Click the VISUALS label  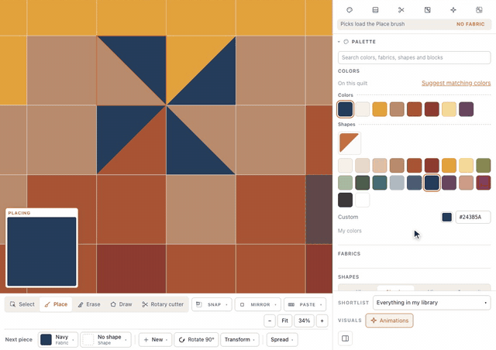(350, 321)
